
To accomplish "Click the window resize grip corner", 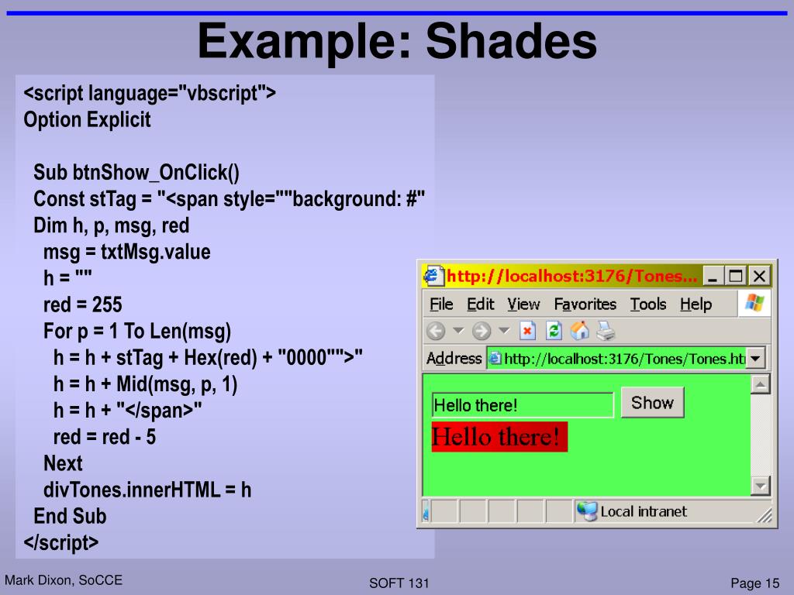I will (x=764, y=515).
